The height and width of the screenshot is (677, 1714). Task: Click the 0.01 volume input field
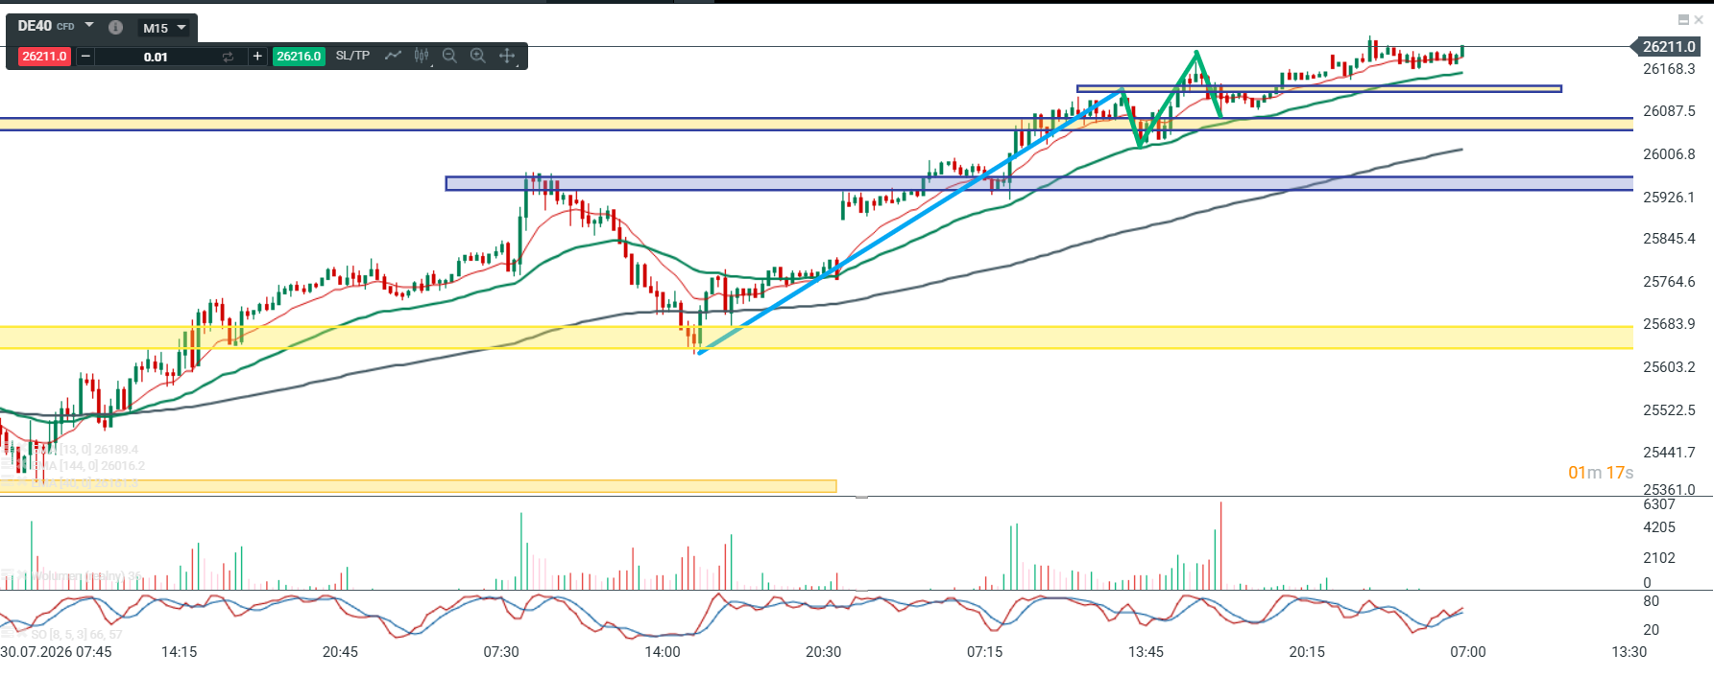click(156, 57)
